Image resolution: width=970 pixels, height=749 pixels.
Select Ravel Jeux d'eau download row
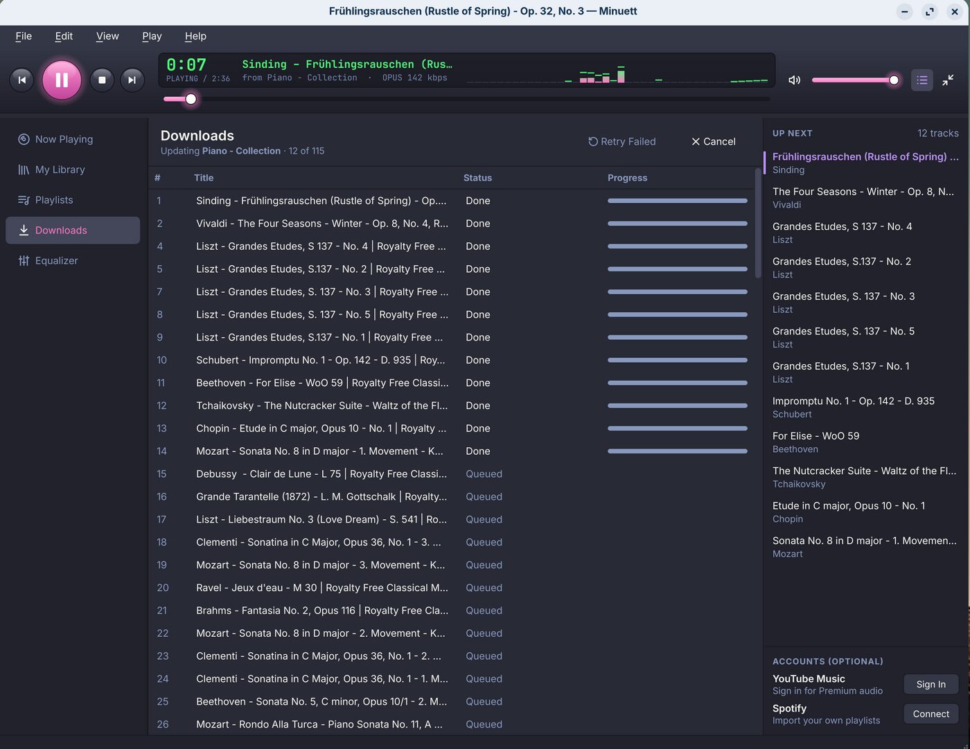pyautogui.click(x=452, y=588)
